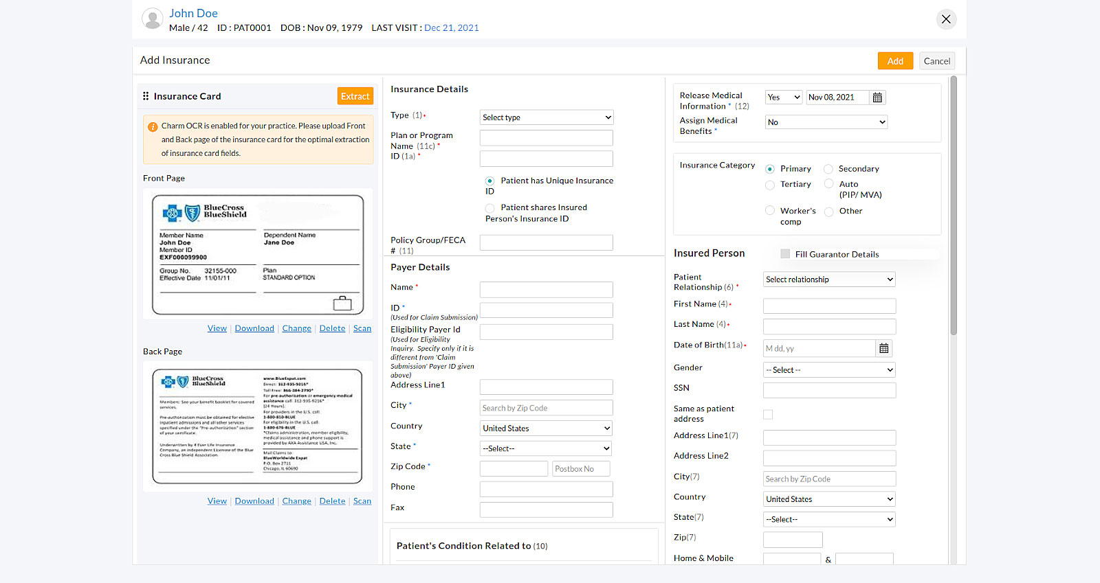Open the Assign Medical Benefits dropdown
Viewport: 1100px width, 583px height.
click(x=826, y=122)
